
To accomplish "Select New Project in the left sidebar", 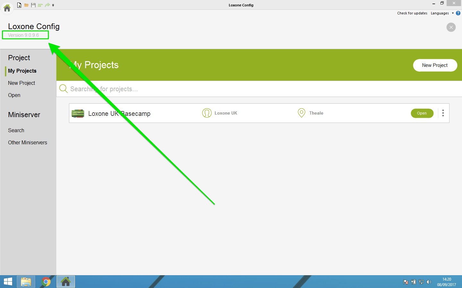I will pyautogui.click(x=21, y=83).
